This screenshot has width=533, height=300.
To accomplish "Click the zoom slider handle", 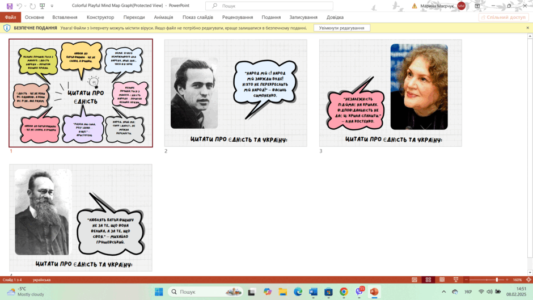I will pos(497,280).
